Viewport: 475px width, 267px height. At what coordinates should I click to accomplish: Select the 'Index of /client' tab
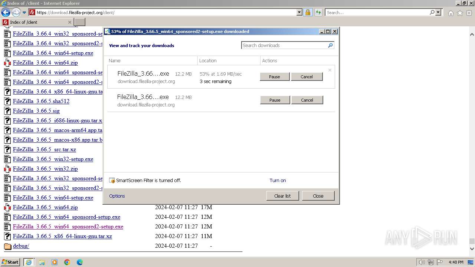click(x=37, y=22)
